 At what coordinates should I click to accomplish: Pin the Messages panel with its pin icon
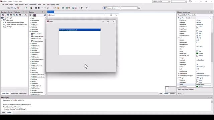(209, 98)
